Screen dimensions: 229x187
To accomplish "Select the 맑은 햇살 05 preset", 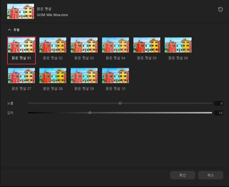I will coord(147,45).
